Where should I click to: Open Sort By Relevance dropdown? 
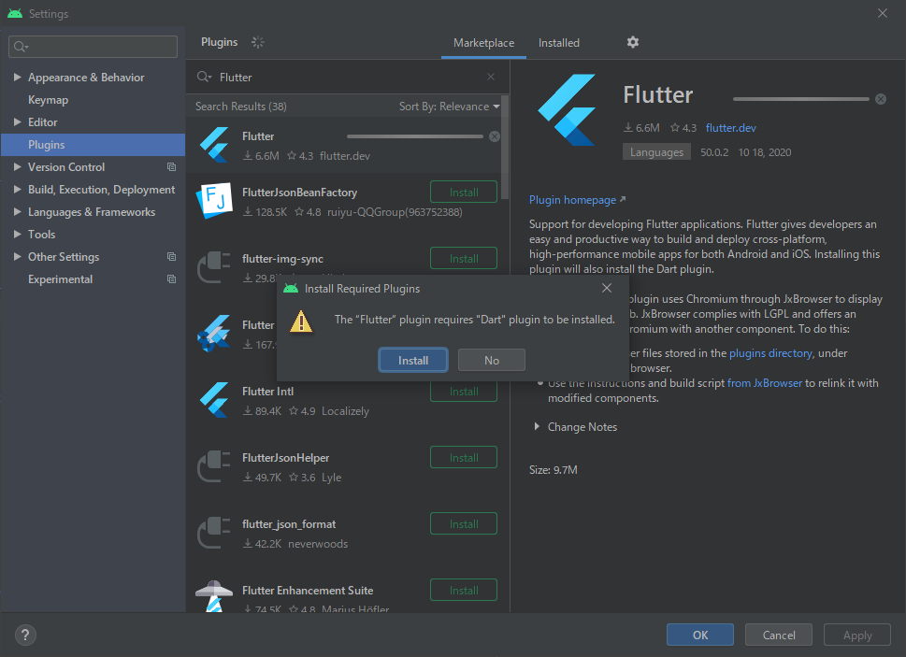tap(449, 107)
